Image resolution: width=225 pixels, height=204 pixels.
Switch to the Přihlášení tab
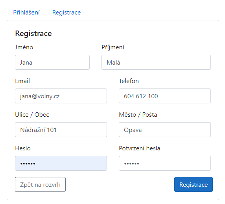(x=26, y=13)
